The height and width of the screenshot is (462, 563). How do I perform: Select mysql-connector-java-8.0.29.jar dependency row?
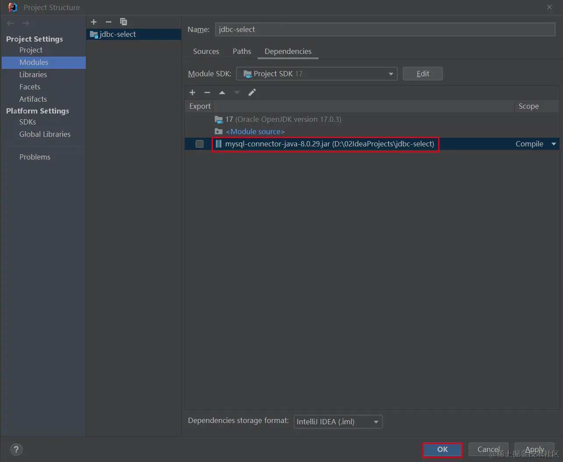click(372, 144)
